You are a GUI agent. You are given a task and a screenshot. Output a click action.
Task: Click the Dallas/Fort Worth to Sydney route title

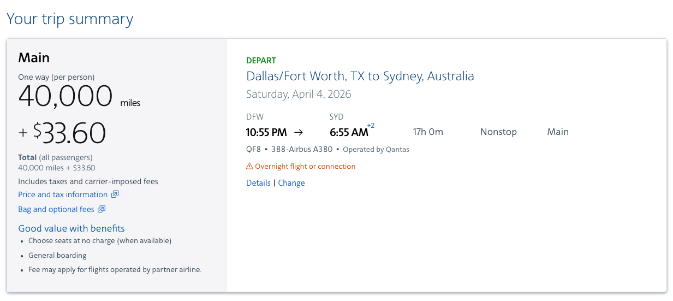[360, 76]
